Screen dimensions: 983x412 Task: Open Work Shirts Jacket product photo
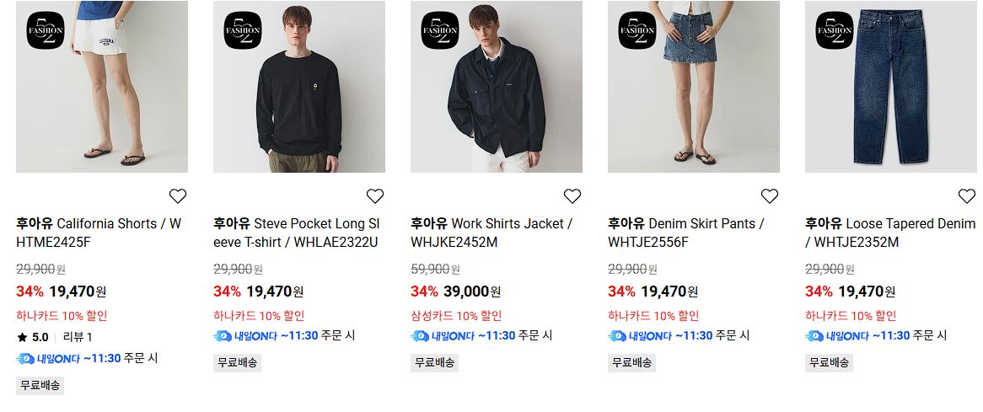click(497, 87)
